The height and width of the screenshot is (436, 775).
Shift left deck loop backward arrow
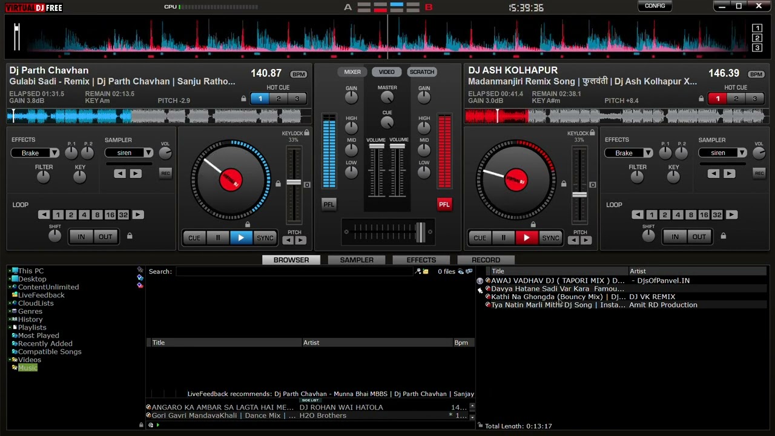[44, 215]
